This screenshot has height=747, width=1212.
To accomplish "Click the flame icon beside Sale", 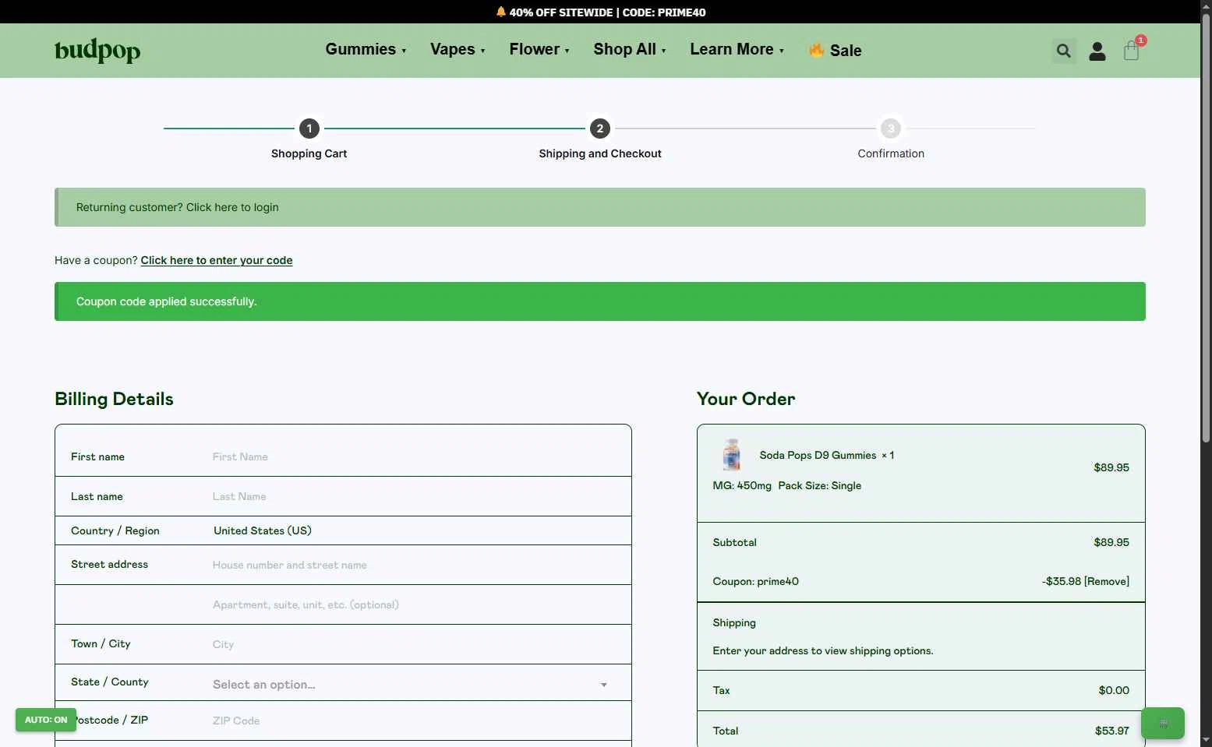I will coord(816,51).
